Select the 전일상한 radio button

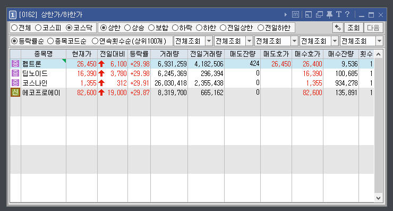pos(223,28)
